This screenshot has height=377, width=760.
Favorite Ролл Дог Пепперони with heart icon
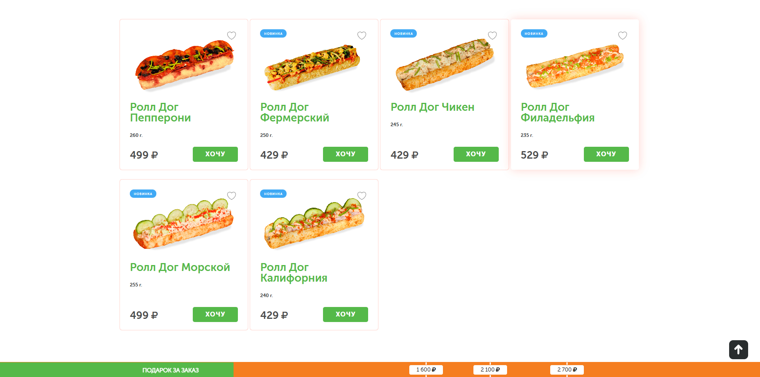point(232,36)
